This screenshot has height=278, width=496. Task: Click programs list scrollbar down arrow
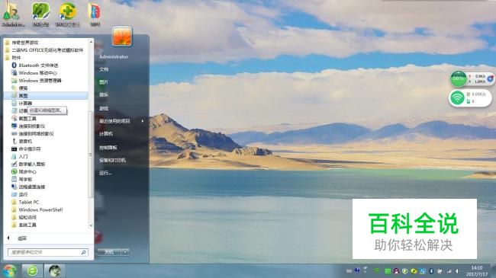91,225
